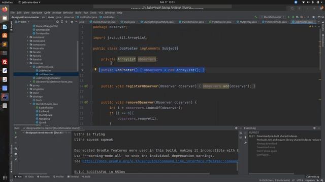Click the Event Log horizontal scrollbar
Viewport: 325px width, 182px height.
(x=271, y=174)
